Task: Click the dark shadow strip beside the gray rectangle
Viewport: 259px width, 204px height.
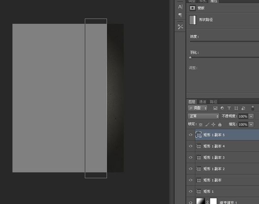Action: coord(116,98)
